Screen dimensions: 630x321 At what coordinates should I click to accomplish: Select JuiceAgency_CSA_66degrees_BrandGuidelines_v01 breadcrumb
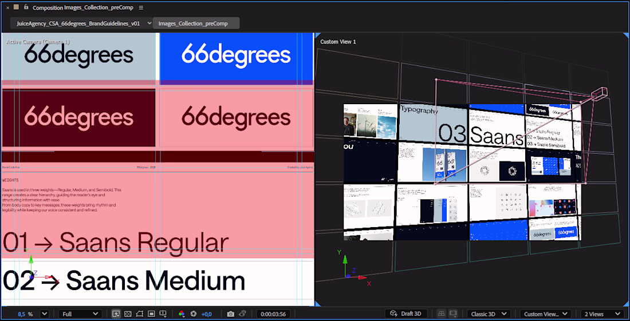(x=78, y=23)
